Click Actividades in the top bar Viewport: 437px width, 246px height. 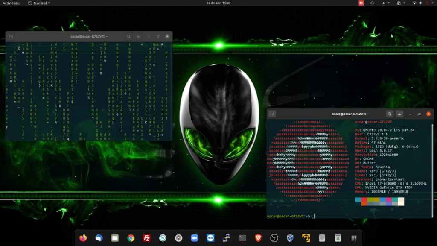point(12,3)
